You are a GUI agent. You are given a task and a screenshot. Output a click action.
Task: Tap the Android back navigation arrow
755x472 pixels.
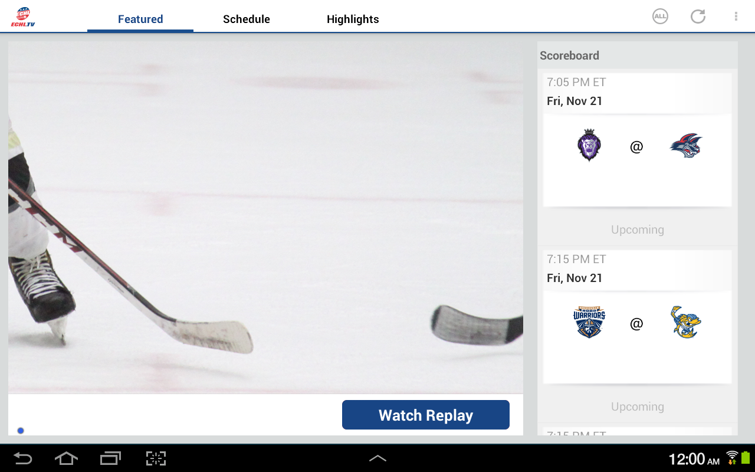pos(23,458)
